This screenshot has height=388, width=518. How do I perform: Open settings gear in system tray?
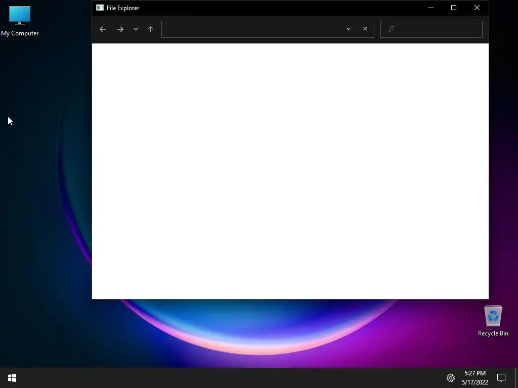tap(451, 378)
